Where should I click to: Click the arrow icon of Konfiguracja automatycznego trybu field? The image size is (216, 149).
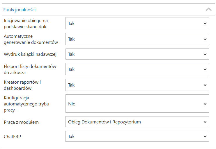point(205,104)
